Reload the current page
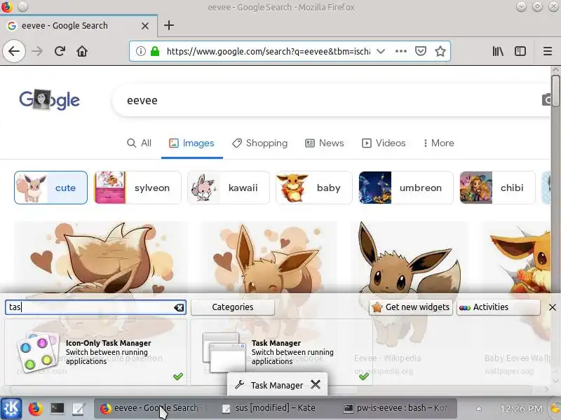Image resolution: width=561 pixels, height=420 pixels. [60, 51]
